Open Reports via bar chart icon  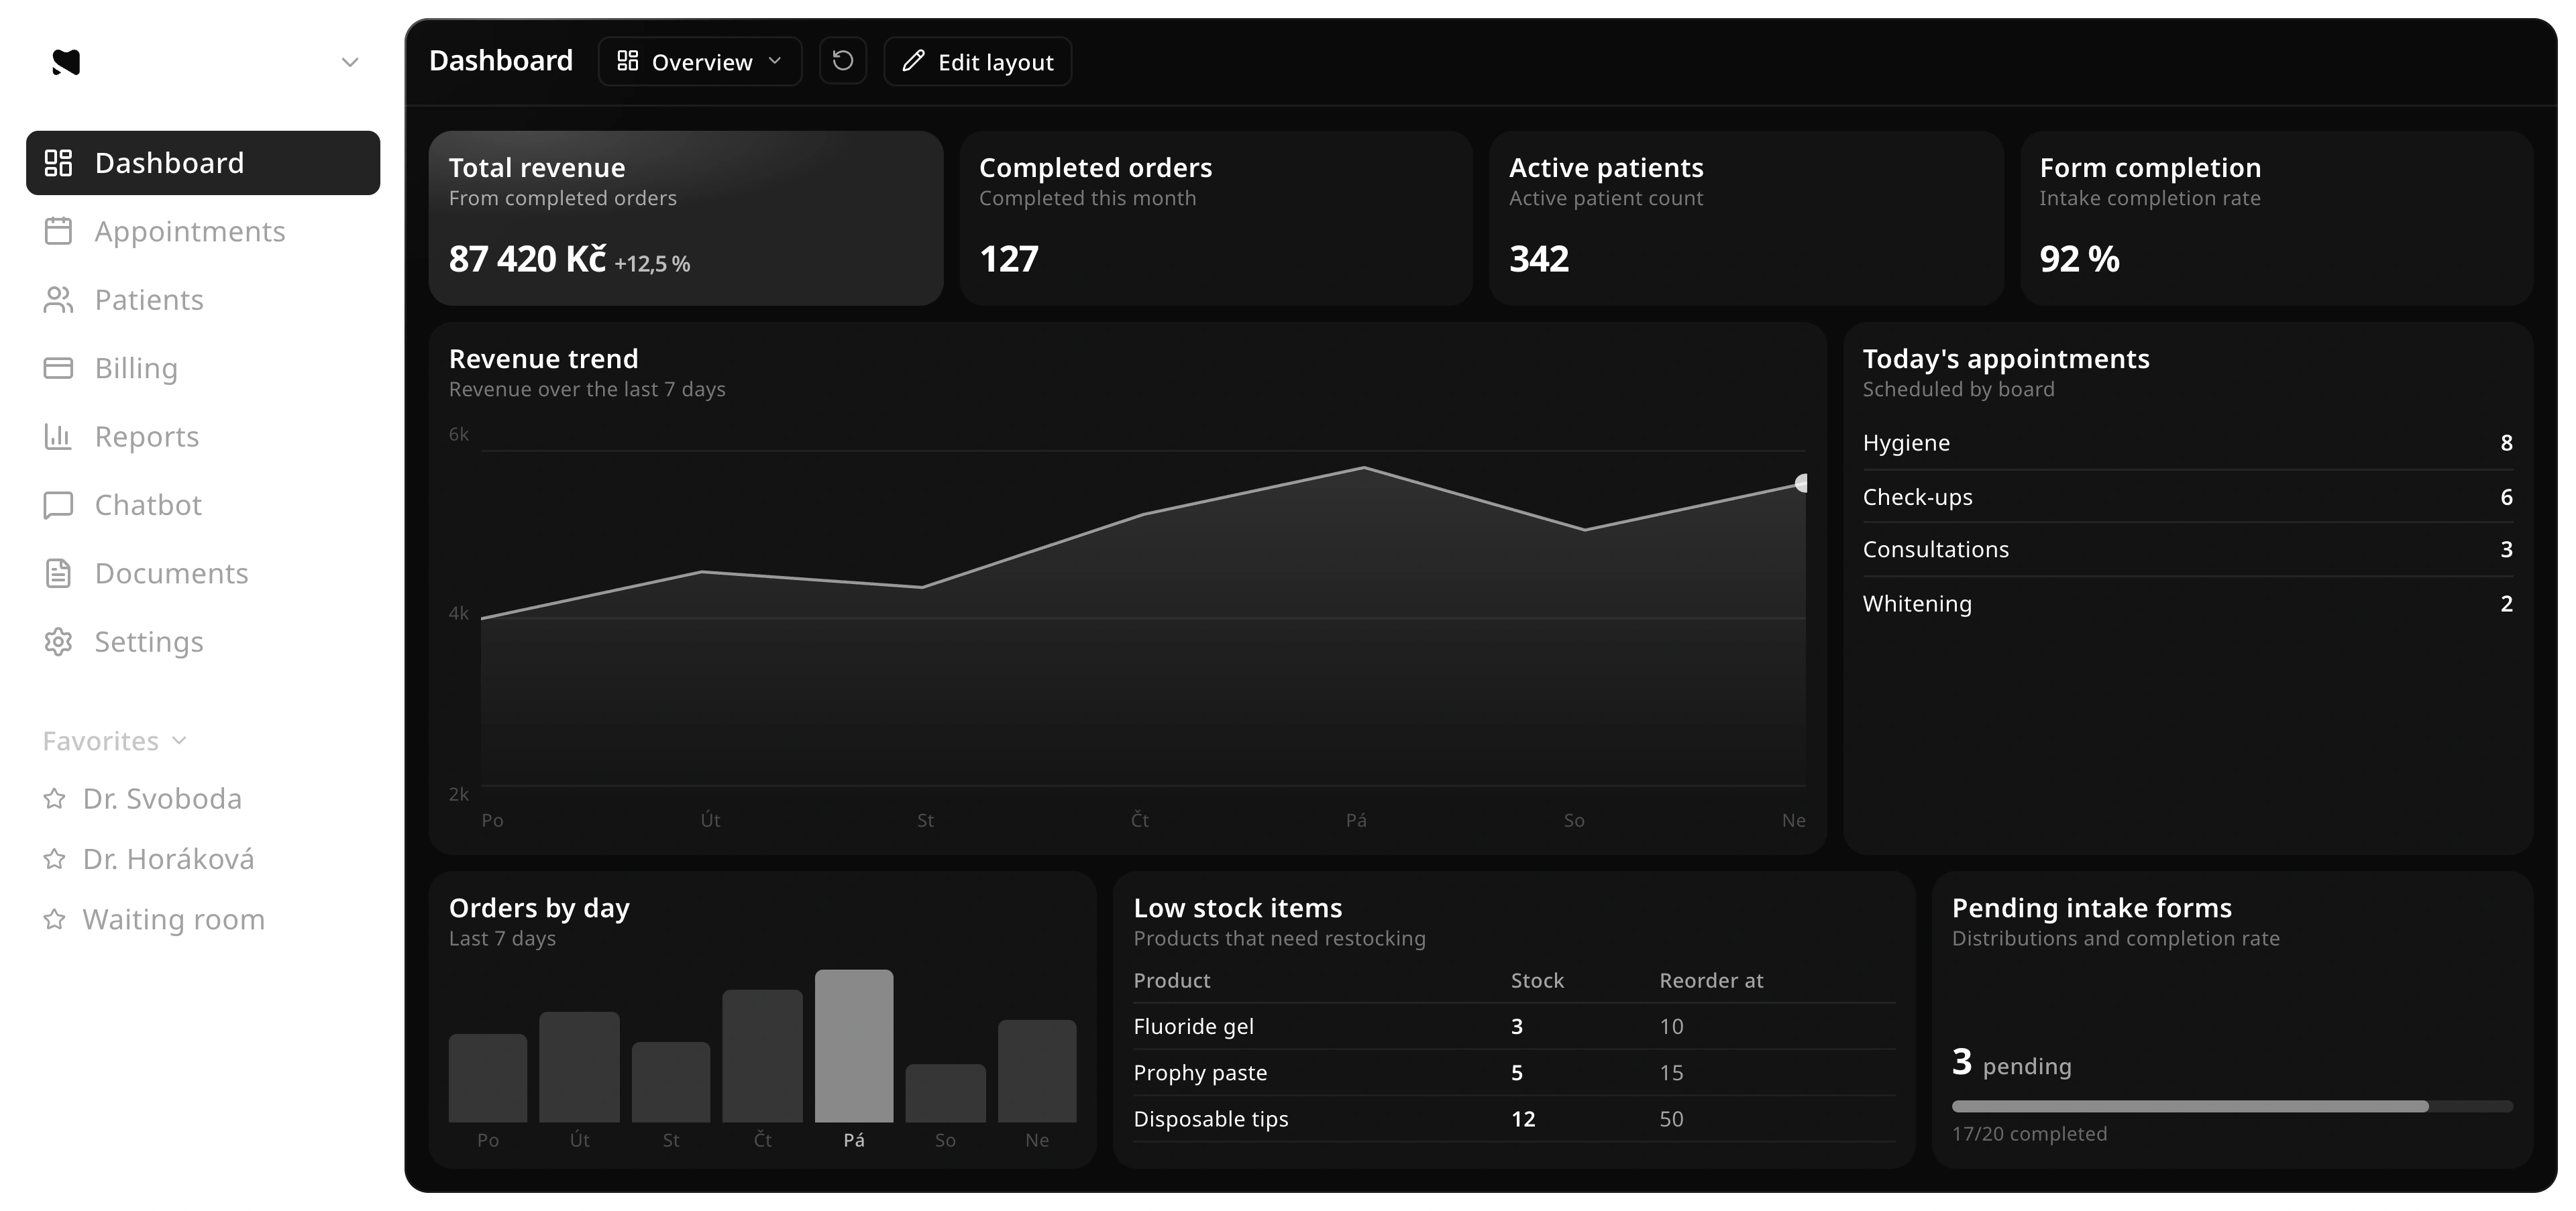(x=58, y=437)
